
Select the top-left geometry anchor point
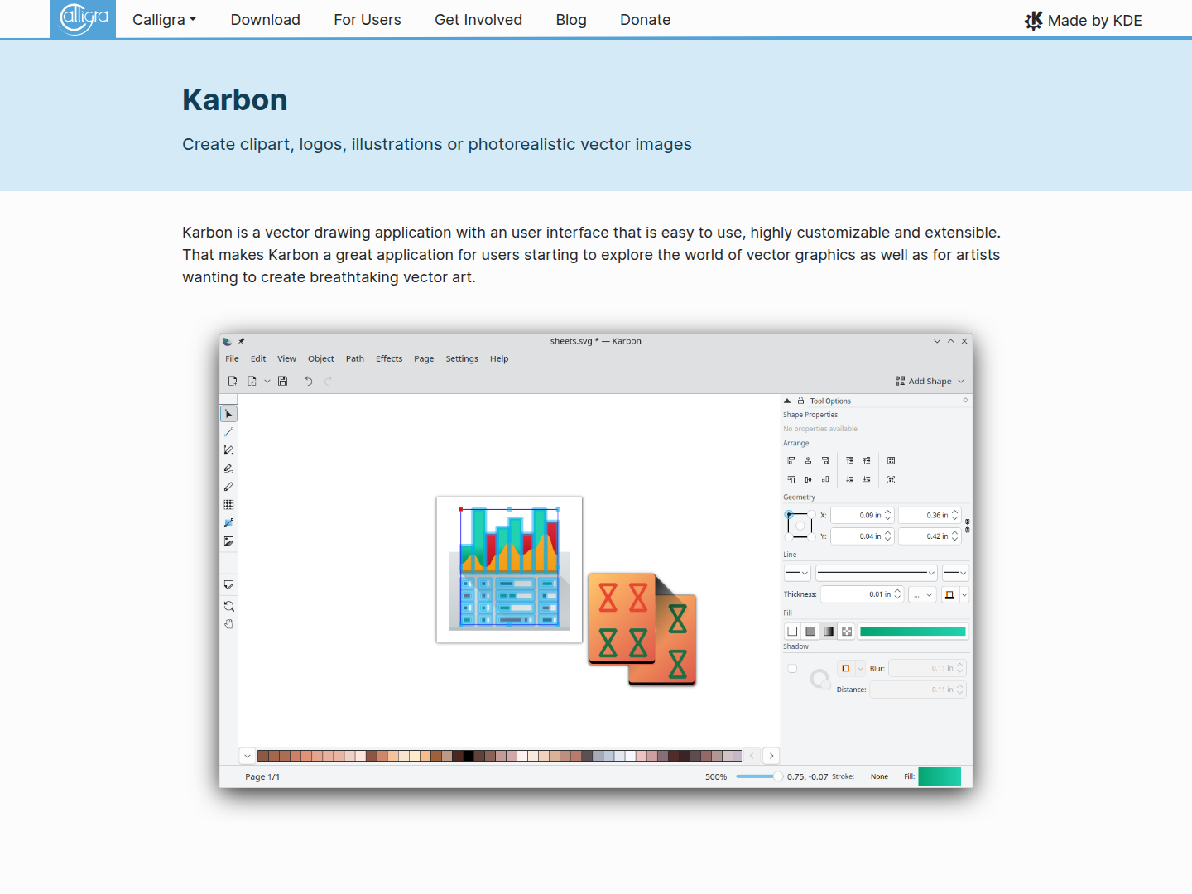[789, 515]
